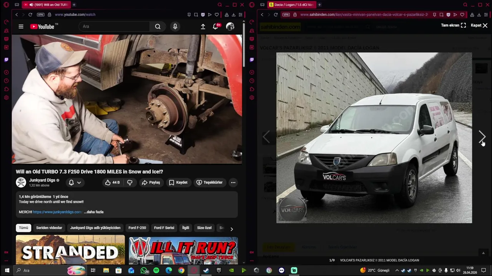Show previous photo with left arrow
Viewport: 492px width, 276px height.
[266, 136]
